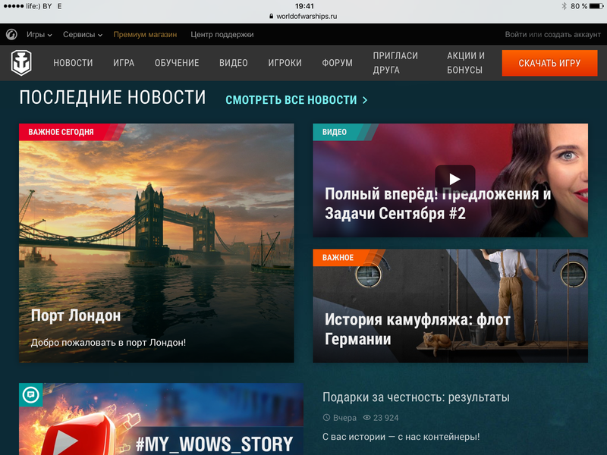Expand the Игры dropdown menu

click(x=39, y=35)
